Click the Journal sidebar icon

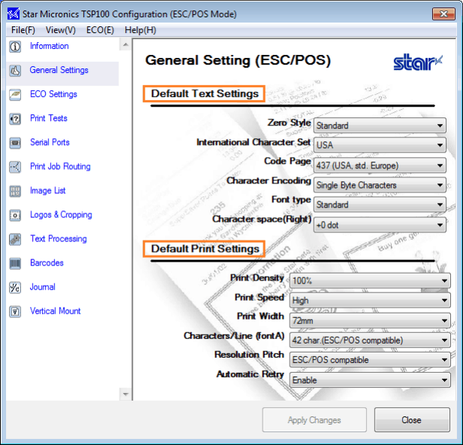tap(14, 287)
